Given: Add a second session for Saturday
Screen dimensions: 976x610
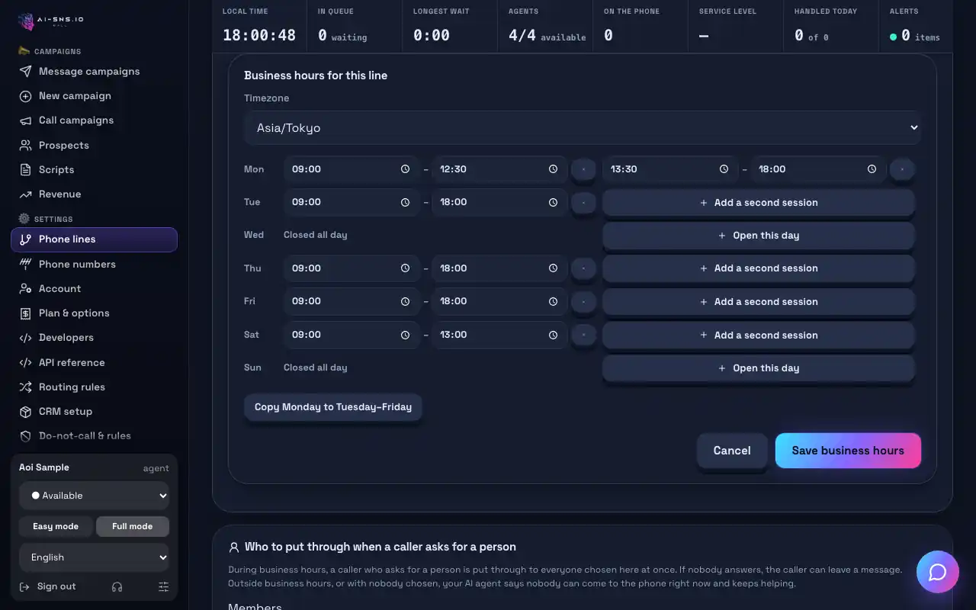Looking at the screenshot, I should pyautogui.click(x=759, y=335).
